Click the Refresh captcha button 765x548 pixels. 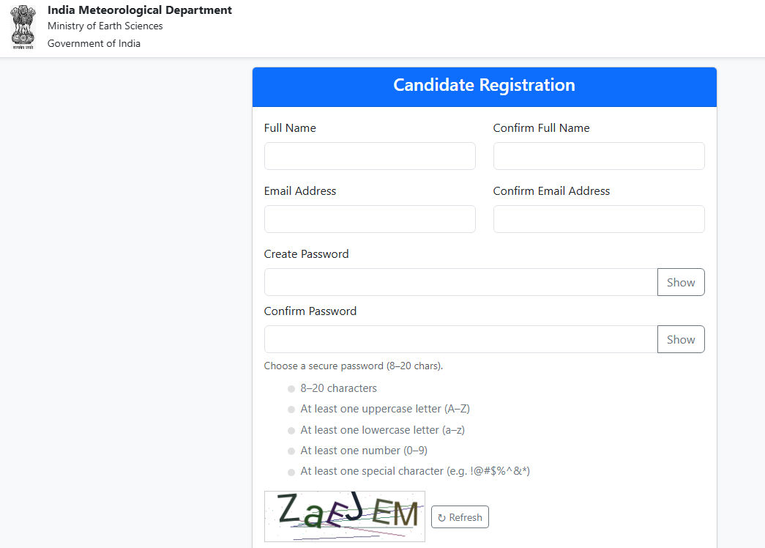click(460, 517)
